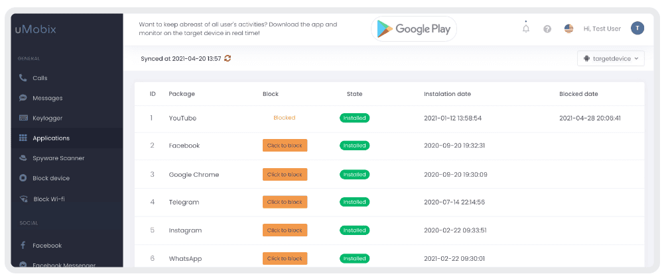
Task: Select Applications in the sidebar
Action: click(67, 138)
